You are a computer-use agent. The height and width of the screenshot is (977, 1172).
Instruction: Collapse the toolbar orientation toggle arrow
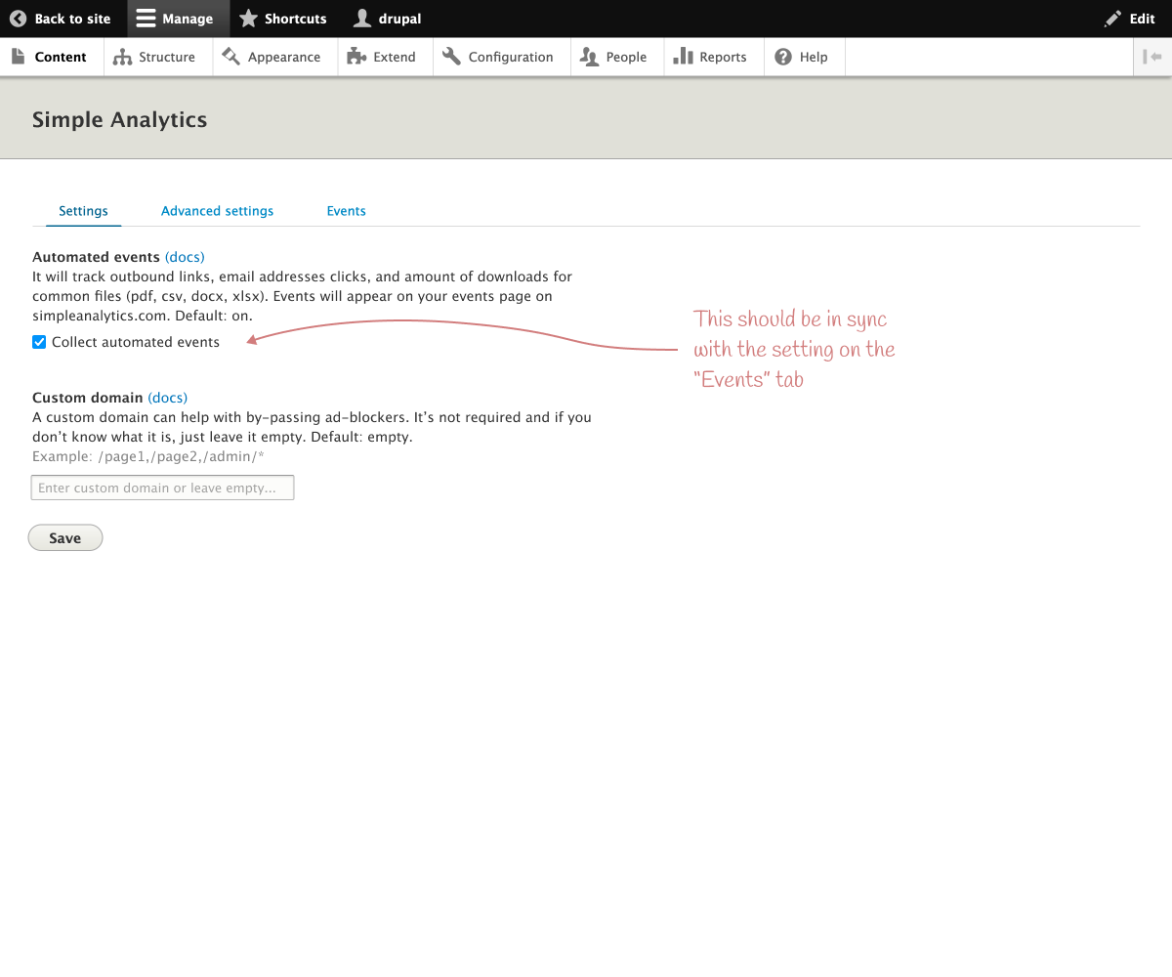(x=1152, y=57)
